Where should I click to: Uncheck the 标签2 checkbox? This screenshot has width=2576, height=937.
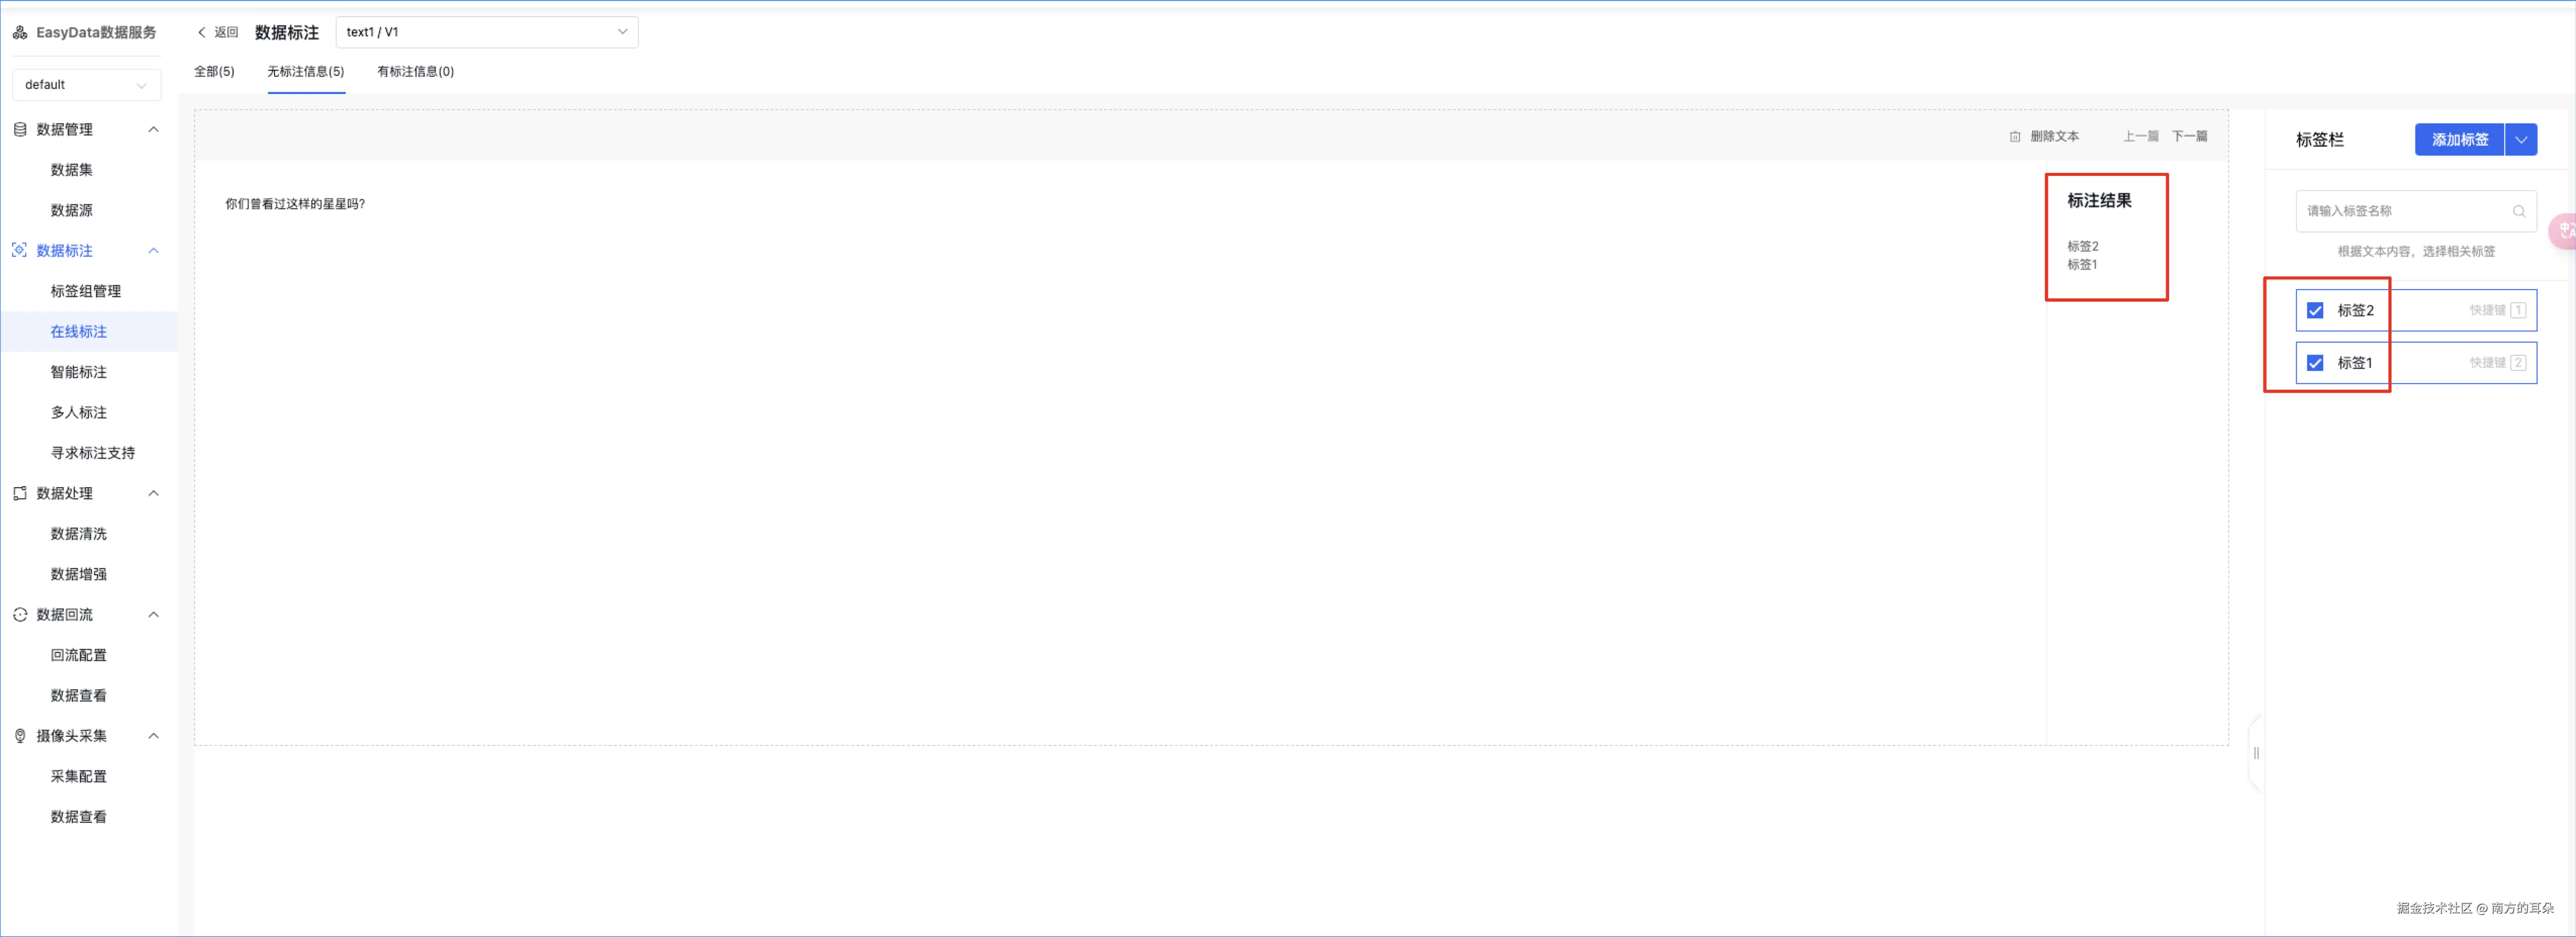(2315, 311)
